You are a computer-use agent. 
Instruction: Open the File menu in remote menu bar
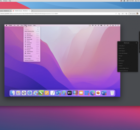[x=14, y=25]
